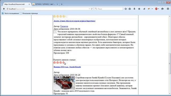Bookmark this page with the star icon
This screenshot has height=96, width=171.
click(126, 9)
